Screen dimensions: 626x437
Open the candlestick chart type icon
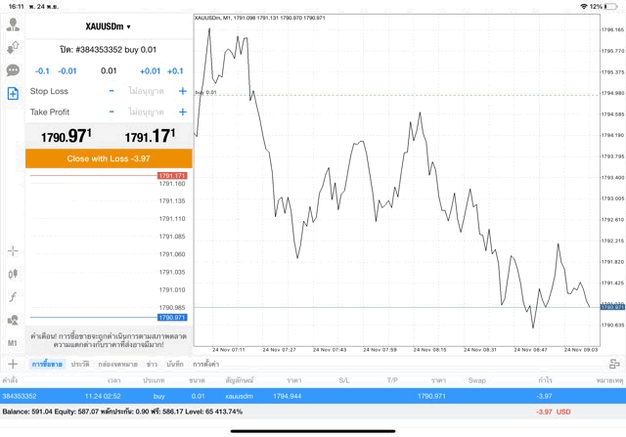[13, 274]
